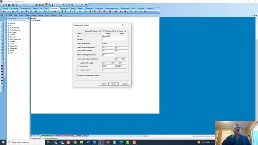Click the Save diskette toolbar icon
Screen dimensions: 258x145
(x=8, y=5)
